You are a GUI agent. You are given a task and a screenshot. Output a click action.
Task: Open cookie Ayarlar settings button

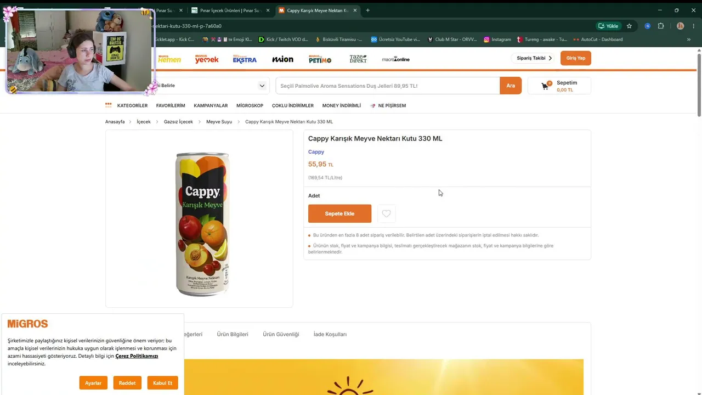pyautogui.click(x=93, y=383)
